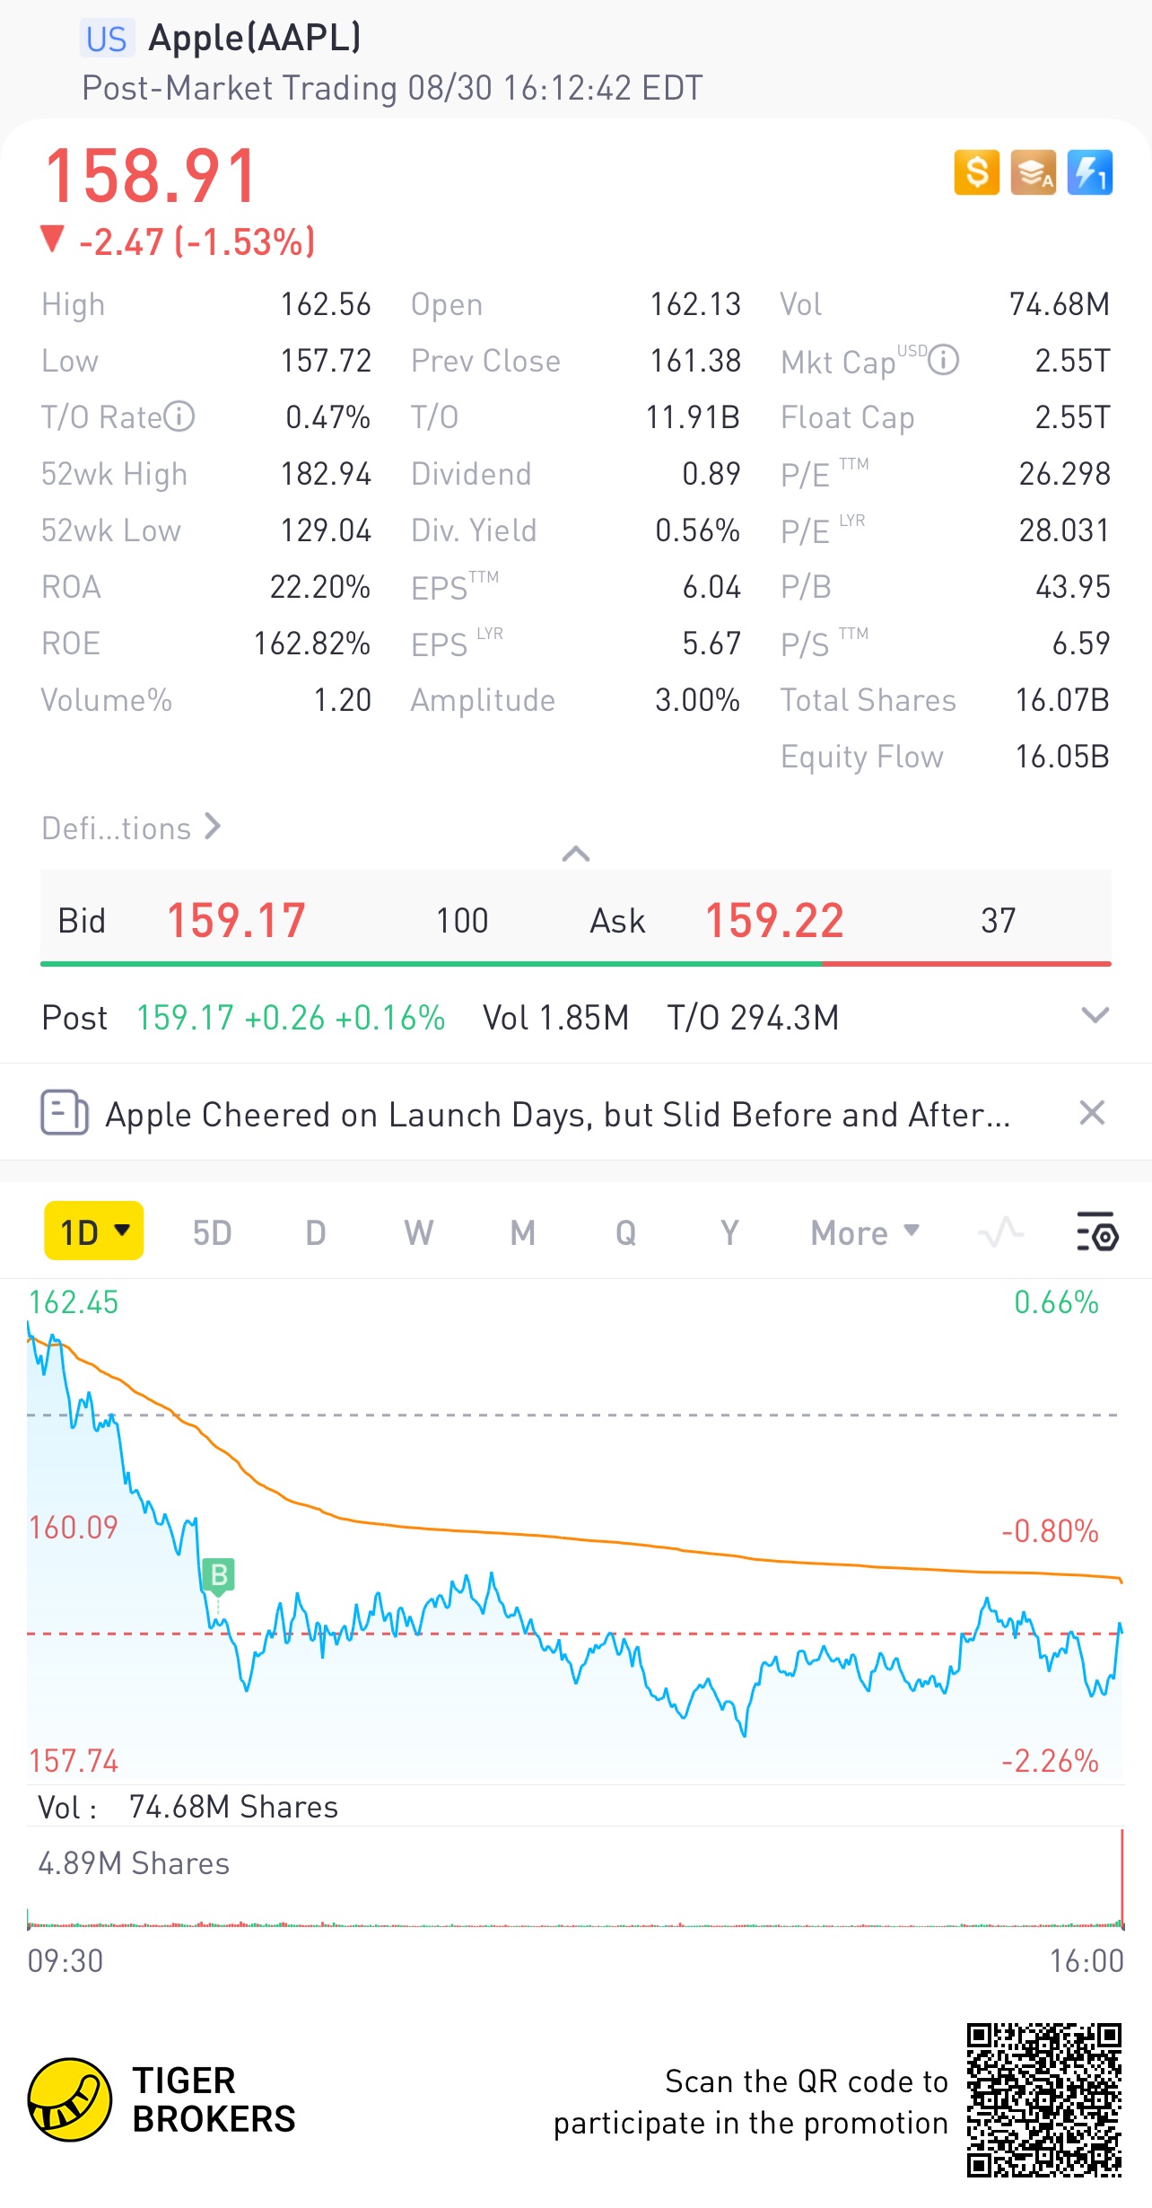
Task: Tap the stacked layers margin icon
Action: point(1033,172)
